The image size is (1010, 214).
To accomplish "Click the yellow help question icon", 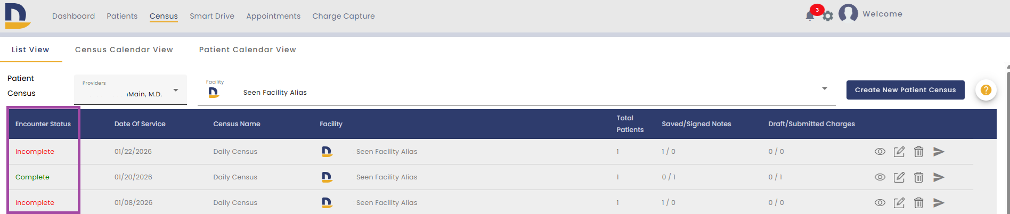I will (x=986, y=90).
